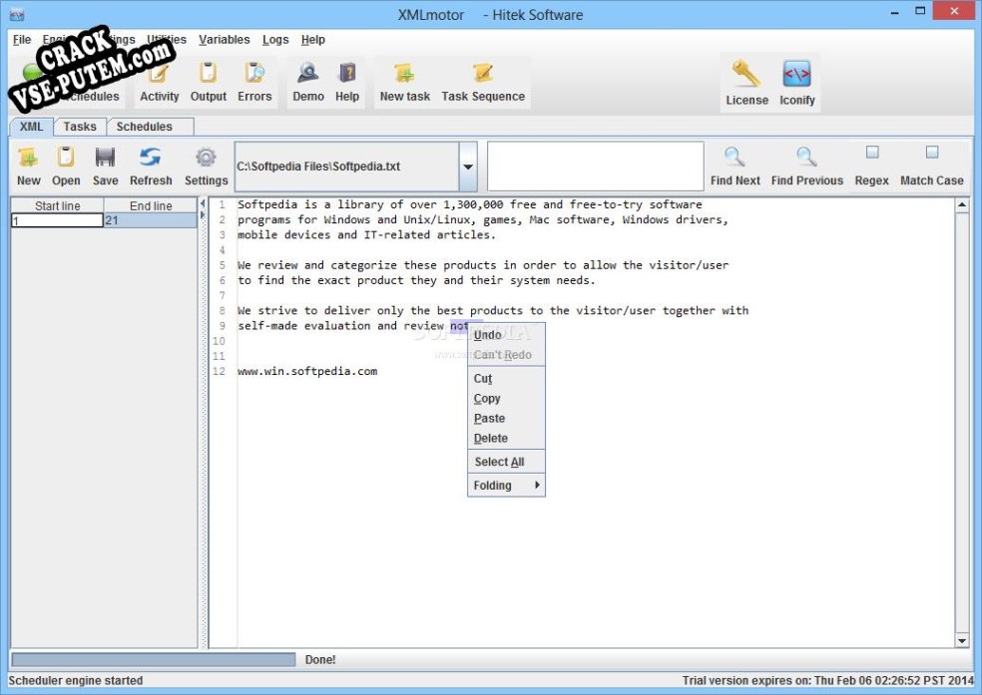982x695 pixels.
Task: Click line number 5 in gutter
Action: [222, 265]
